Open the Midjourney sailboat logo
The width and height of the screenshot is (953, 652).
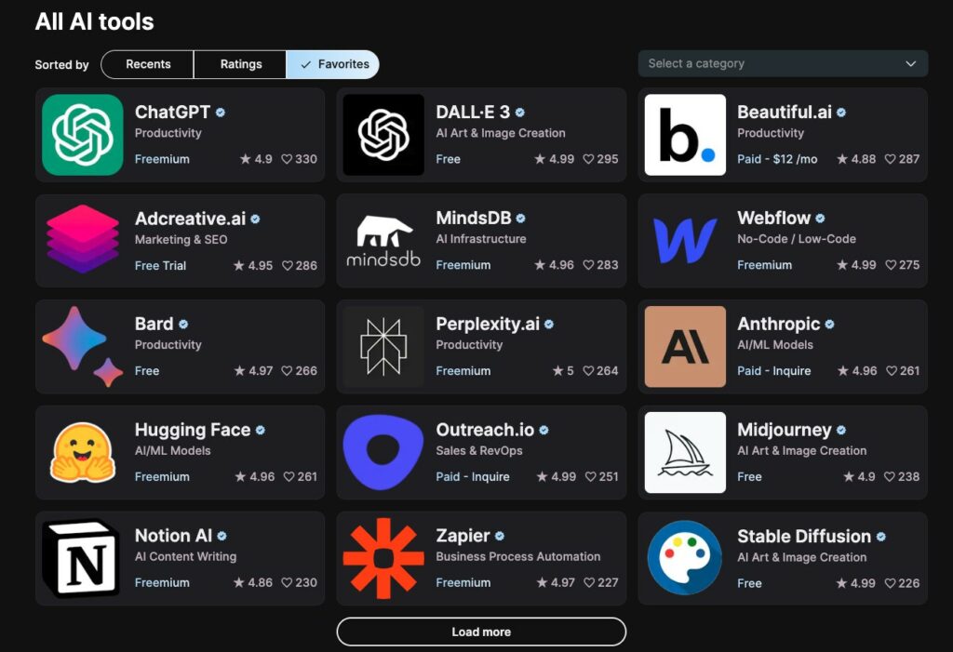point(685,453)
